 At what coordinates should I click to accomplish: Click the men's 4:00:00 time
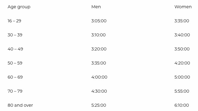(99, 77)
